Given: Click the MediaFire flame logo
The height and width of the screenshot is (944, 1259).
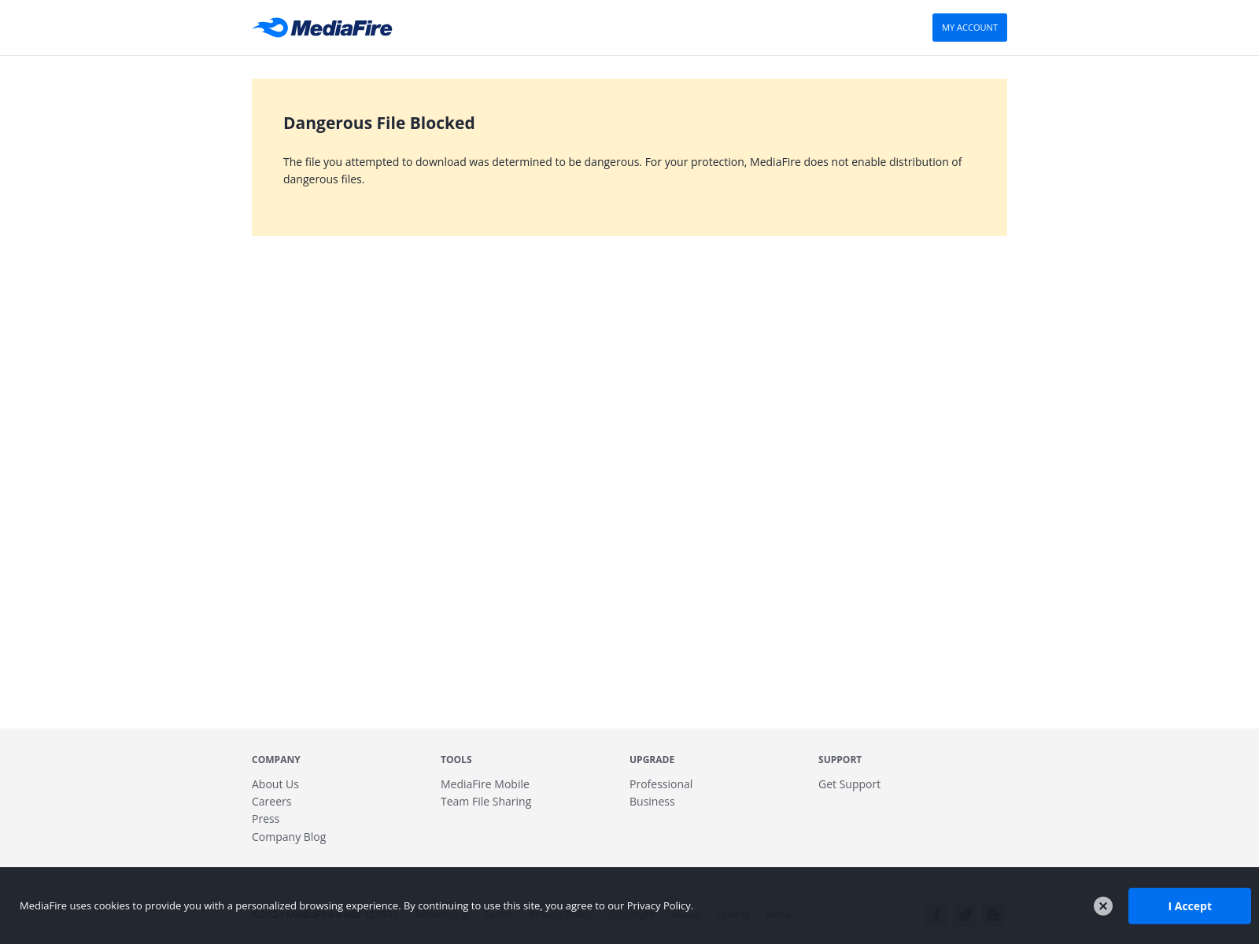Looking at the screenshot, I should click(x=322, y=28).
